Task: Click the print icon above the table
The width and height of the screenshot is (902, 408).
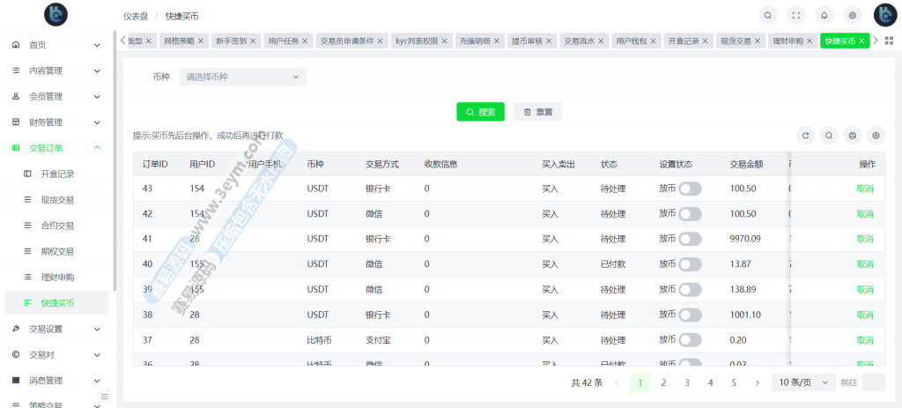Action: tap(852, 136)
